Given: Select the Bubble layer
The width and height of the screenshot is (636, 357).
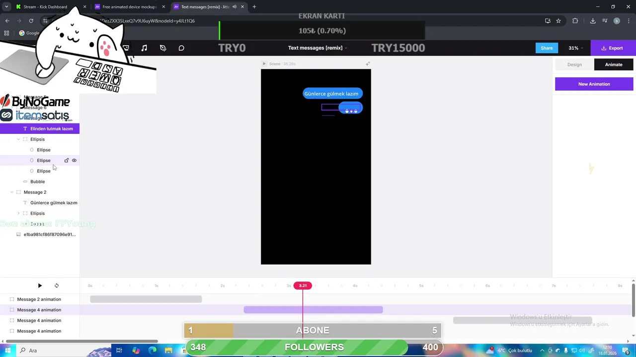Looking at the screenshot, I should (x=40, y=181).
